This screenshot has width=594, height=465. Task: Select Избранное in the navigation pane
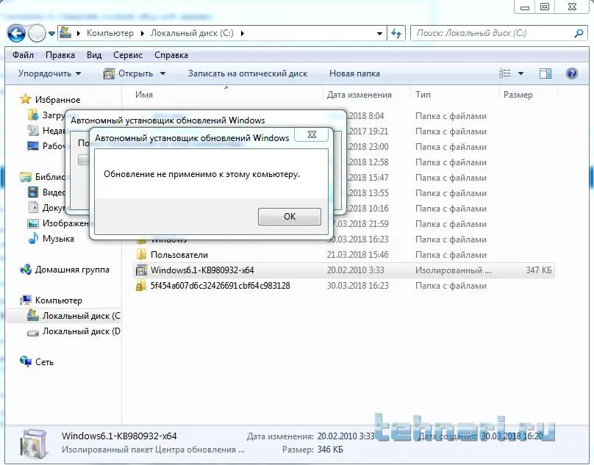[x=57, y=100]
